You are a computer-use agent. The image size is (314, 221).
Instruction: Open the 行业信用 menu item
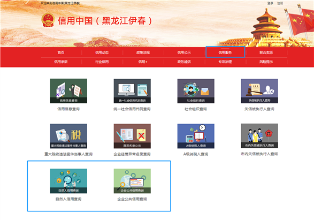pyautogui.click(x=102, y=62)
